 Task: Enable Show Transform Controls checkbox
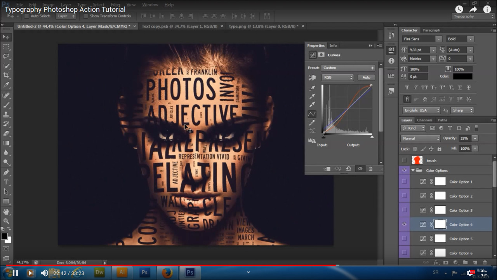(x=85, y=16)
